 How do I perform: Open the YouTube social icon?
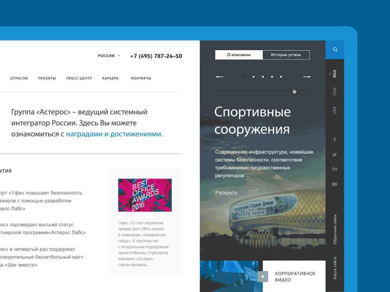[x=334, y=184]
